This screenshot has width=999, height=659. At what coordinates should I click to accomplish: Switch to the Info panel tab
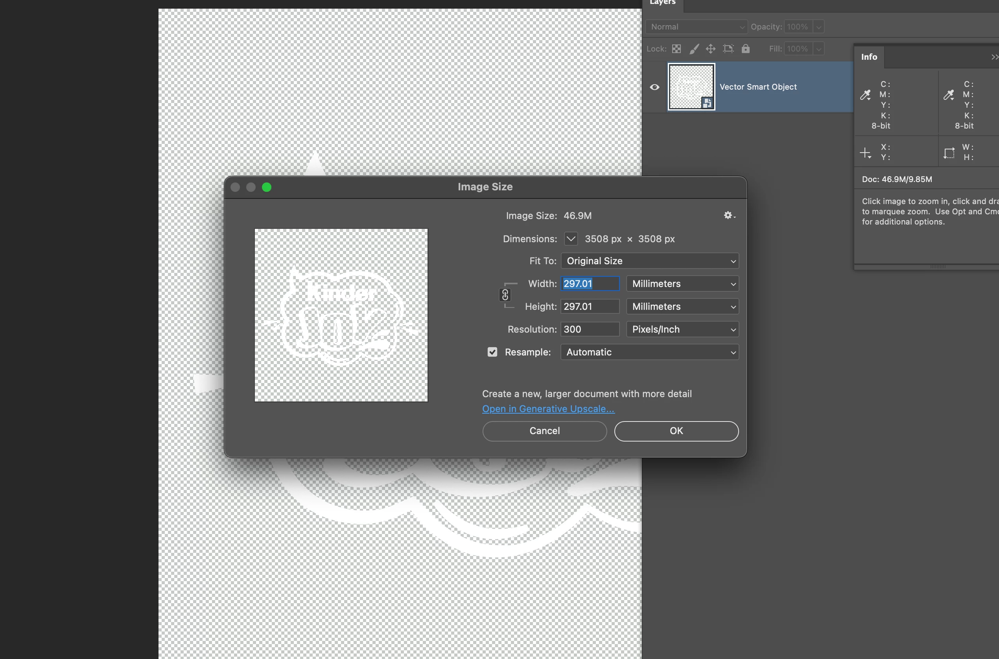[869, 57]
